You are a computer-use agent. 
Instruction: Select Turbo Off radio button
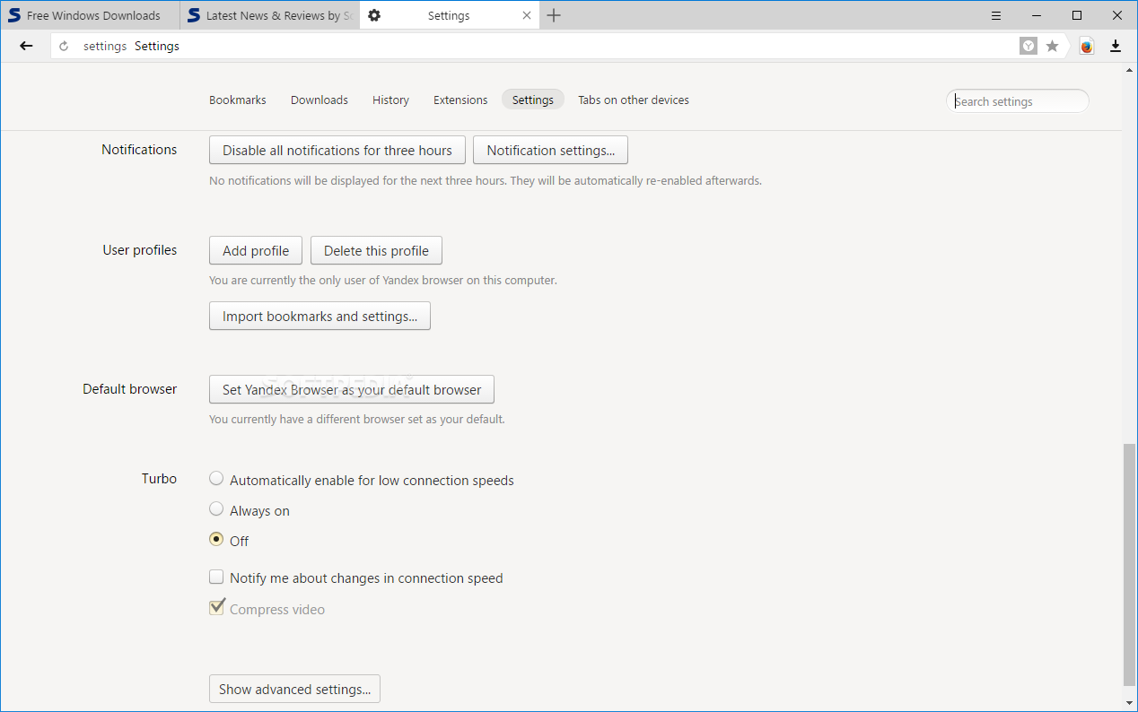point(216,540)
